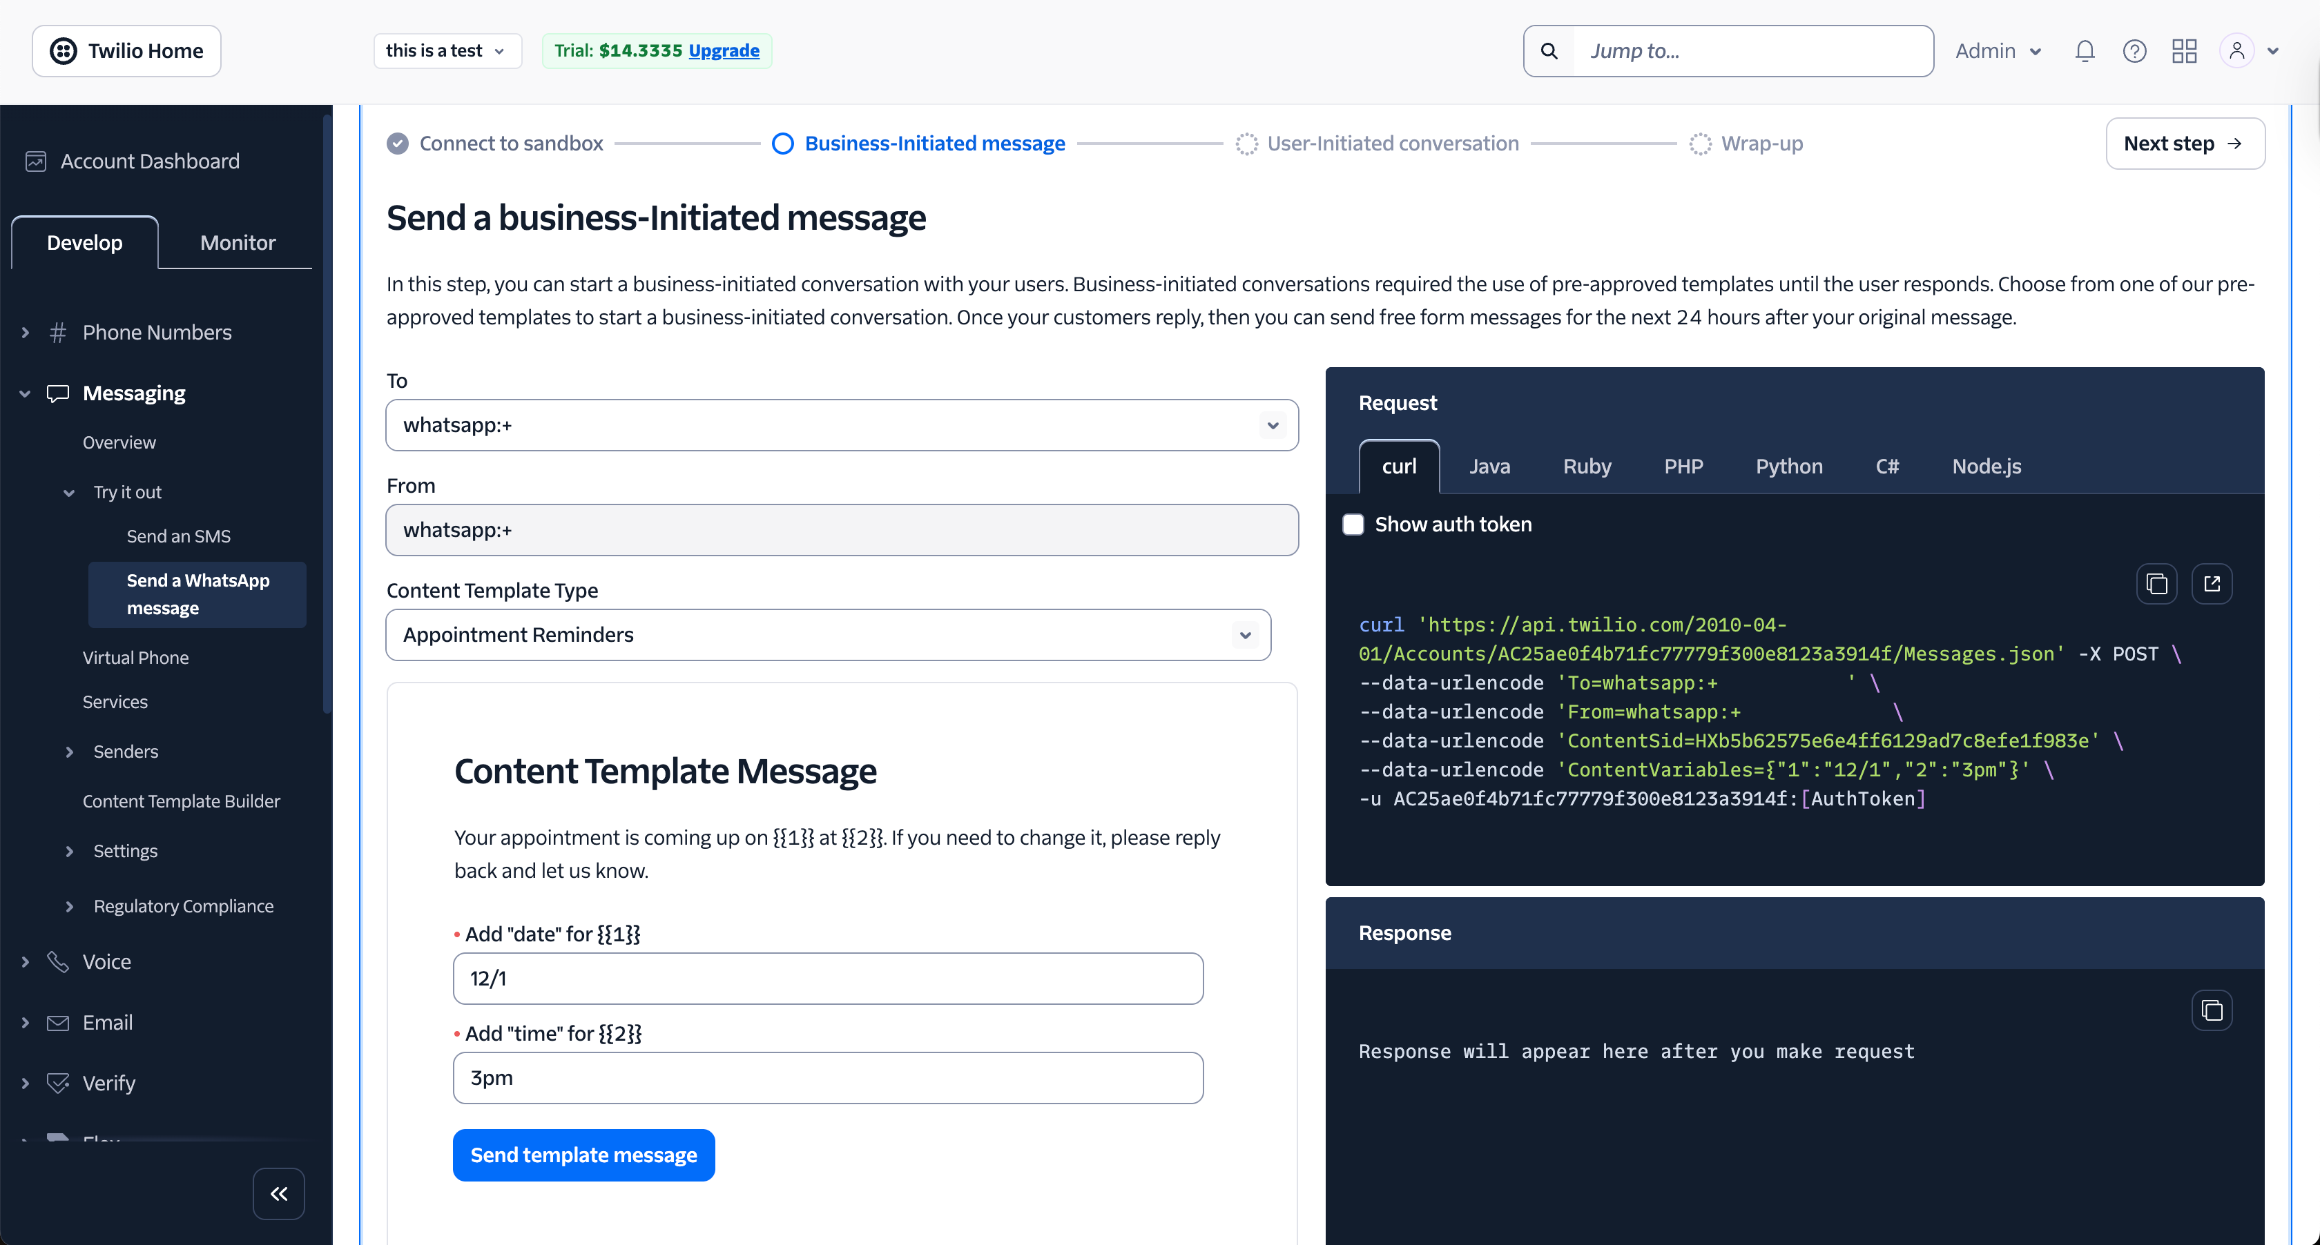
Task: Open the account selector showing 'this is a test'
Action: pos(446,50)
